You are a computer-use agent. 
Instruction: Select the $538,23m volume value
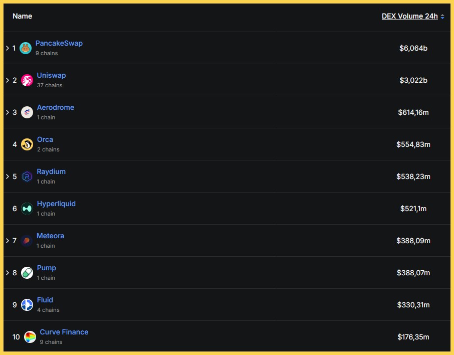(x=413, y=176)
